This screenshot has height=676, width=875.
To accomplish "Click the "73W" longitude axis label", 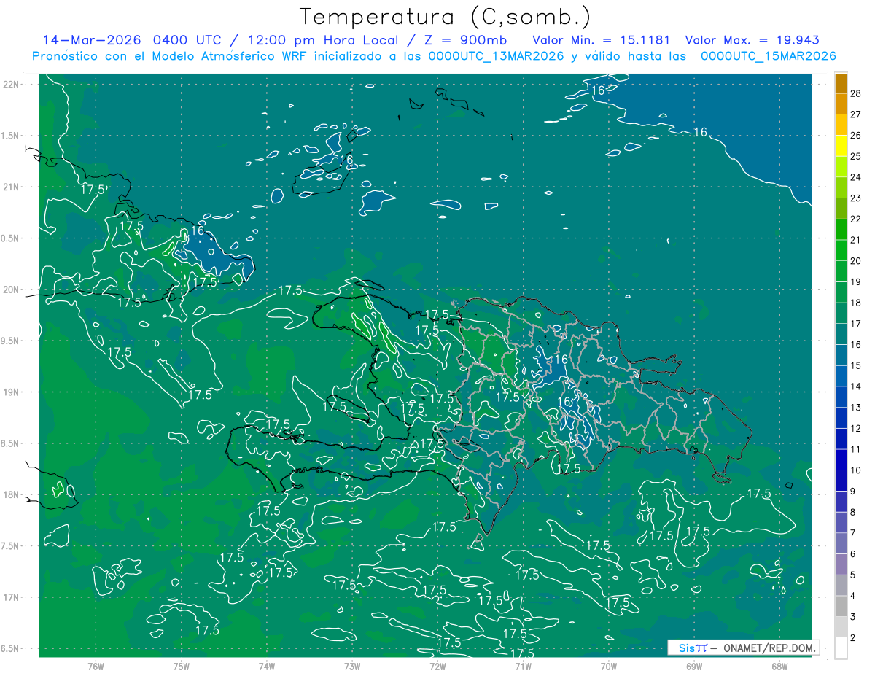I will pos(352,666).
